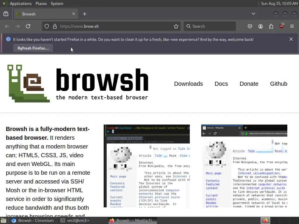Click Firefox icon in the taskbar tray
The width and height of the screenshot is (299, 224).
265,220
